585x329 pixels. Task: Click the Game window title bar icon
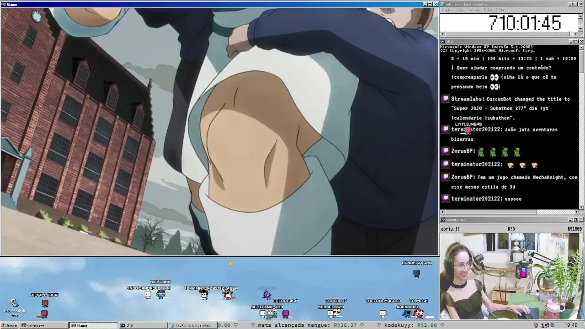(3, 5)
